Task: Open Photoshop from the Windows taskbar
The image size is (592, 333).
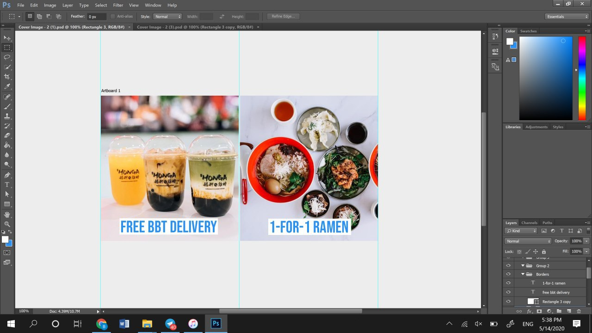Action: [x=216, y=324]
